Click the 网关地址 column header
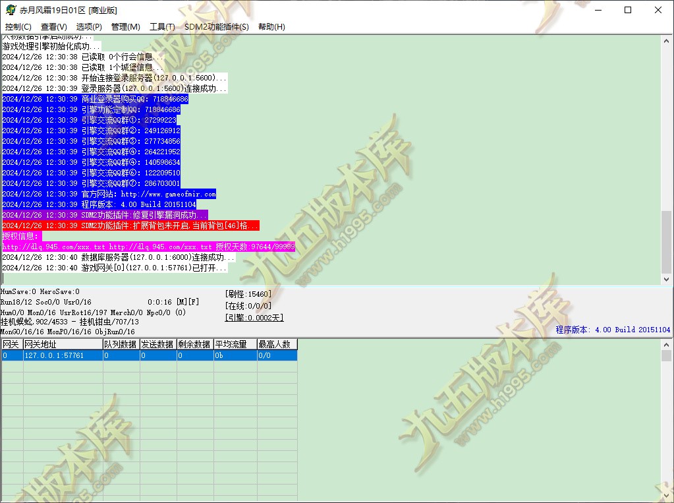Screen dimensions: 674x503 pyautogui.click(x=63, y=344)
